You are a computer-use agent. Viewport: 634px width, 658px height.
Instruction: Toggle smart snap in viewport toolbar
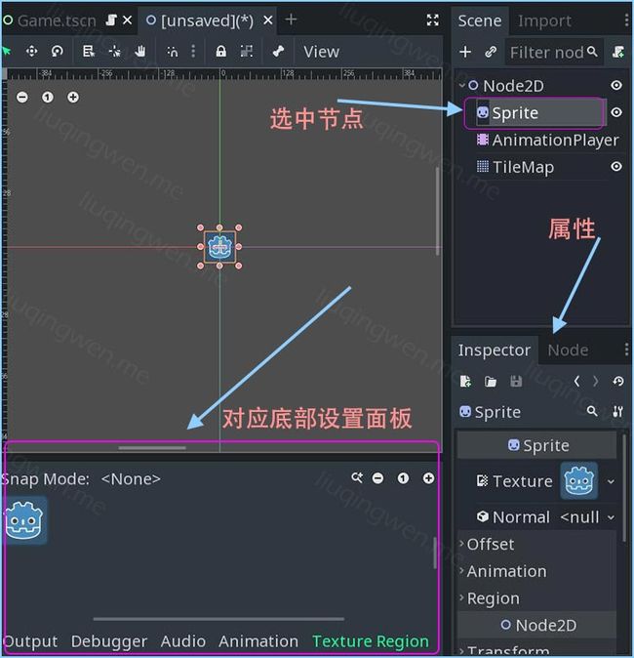pyautogui.click(x=172, y=52)
